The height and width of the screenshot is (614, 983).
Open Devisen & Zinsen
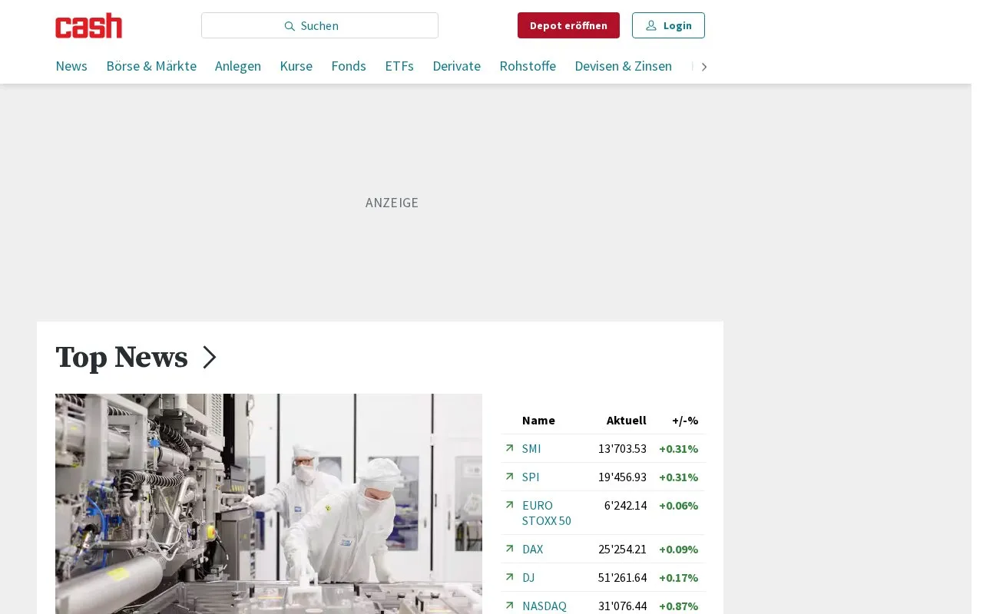pos(624,66)
